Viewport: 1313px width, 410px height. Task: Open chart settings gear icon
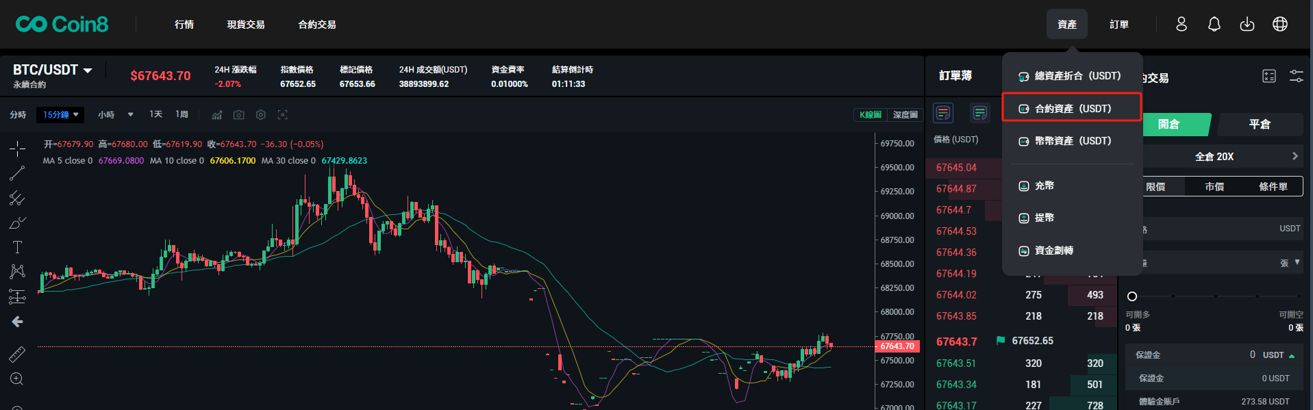point(261,115)
